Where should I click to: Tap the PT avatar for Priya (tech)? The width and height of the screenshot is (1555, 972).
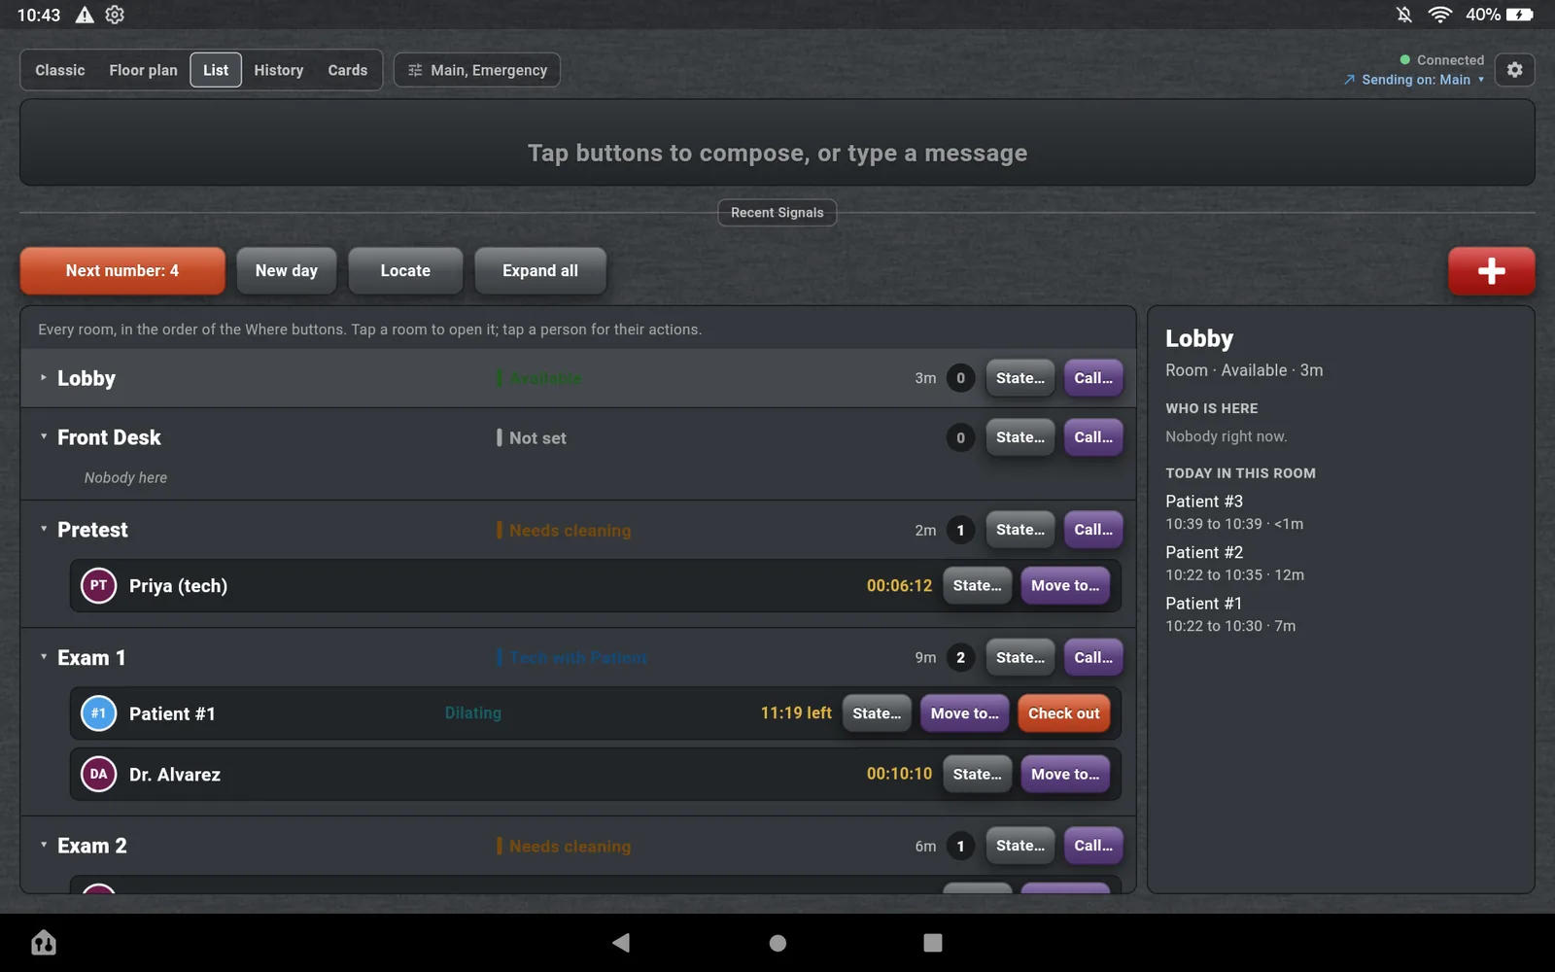(98, 585)
